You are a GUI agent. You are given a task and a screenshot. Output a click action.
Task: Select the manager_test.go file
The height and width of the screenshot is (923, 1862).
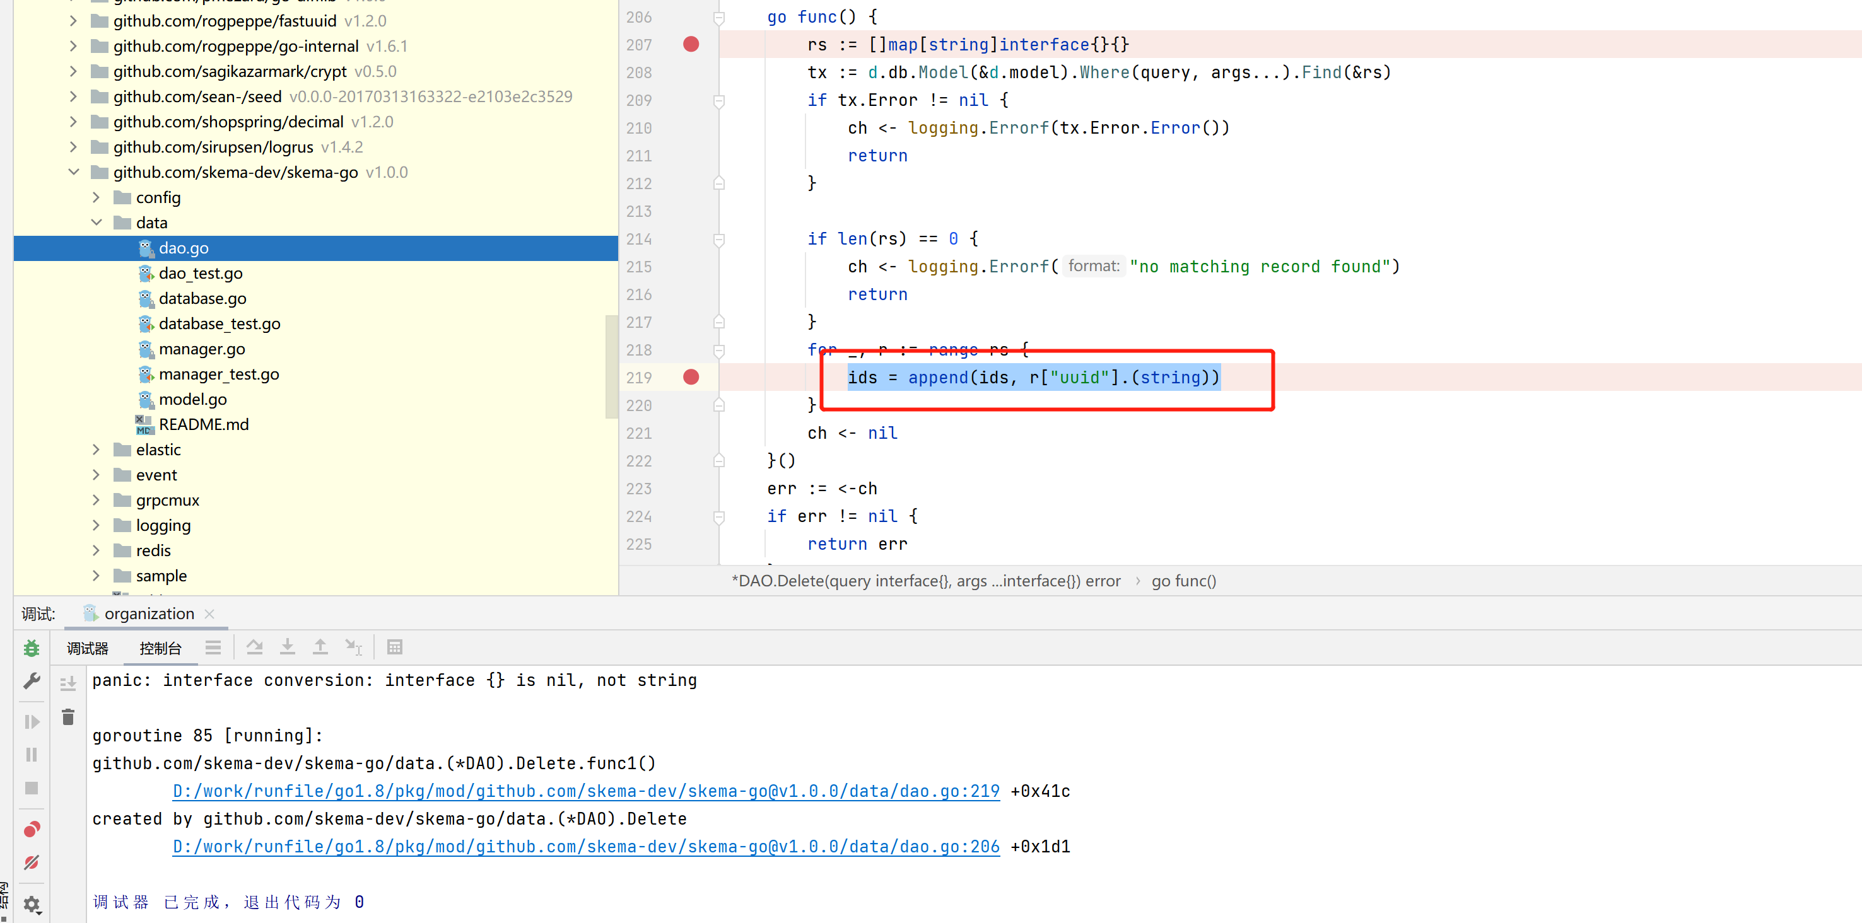(218, 374)
